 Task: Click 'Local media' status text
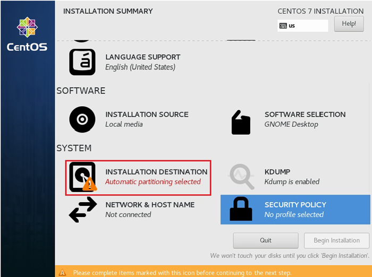click(124, 124)
